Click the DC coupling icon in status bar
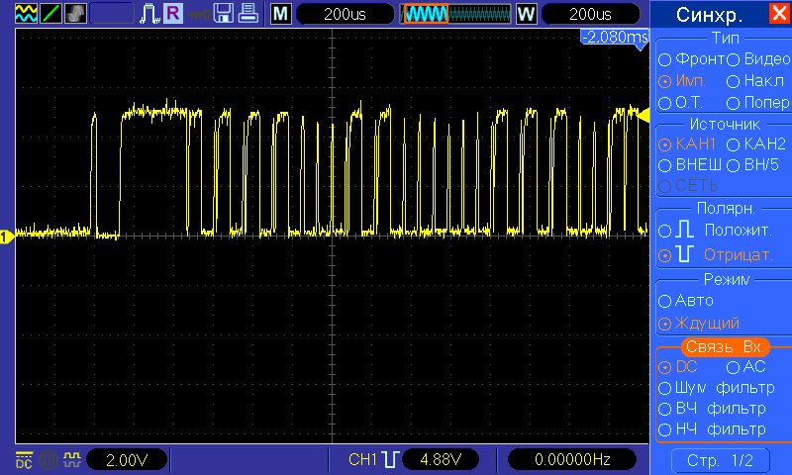This screenshot has height=475, width=792. [x=24, y=460]
